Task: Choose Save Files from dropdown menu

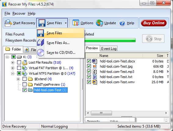Action: (60, 33)
